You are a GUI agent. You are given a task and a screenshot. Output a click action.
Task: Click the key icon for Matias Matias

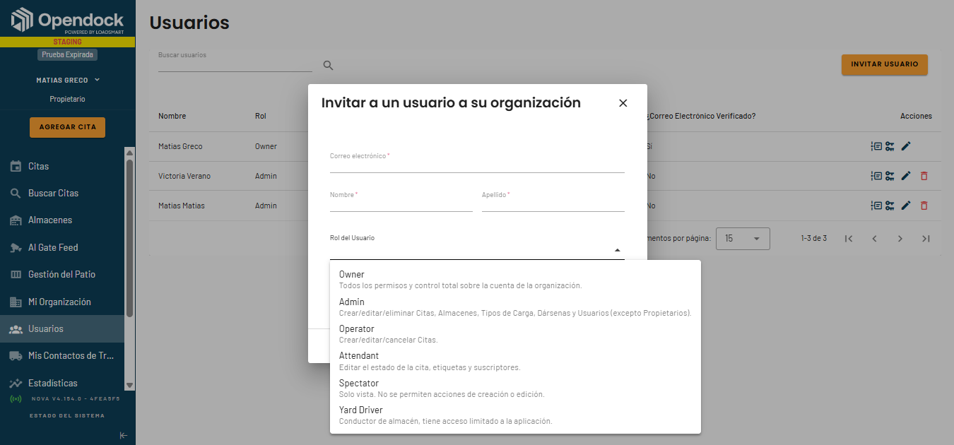tap(890, 206)
